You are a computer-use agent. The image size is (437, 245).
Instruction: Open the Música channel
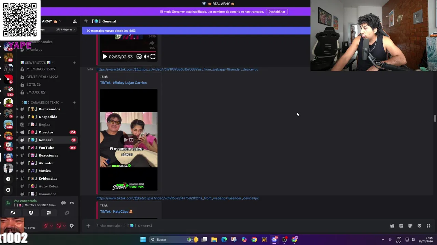[48, 171]
